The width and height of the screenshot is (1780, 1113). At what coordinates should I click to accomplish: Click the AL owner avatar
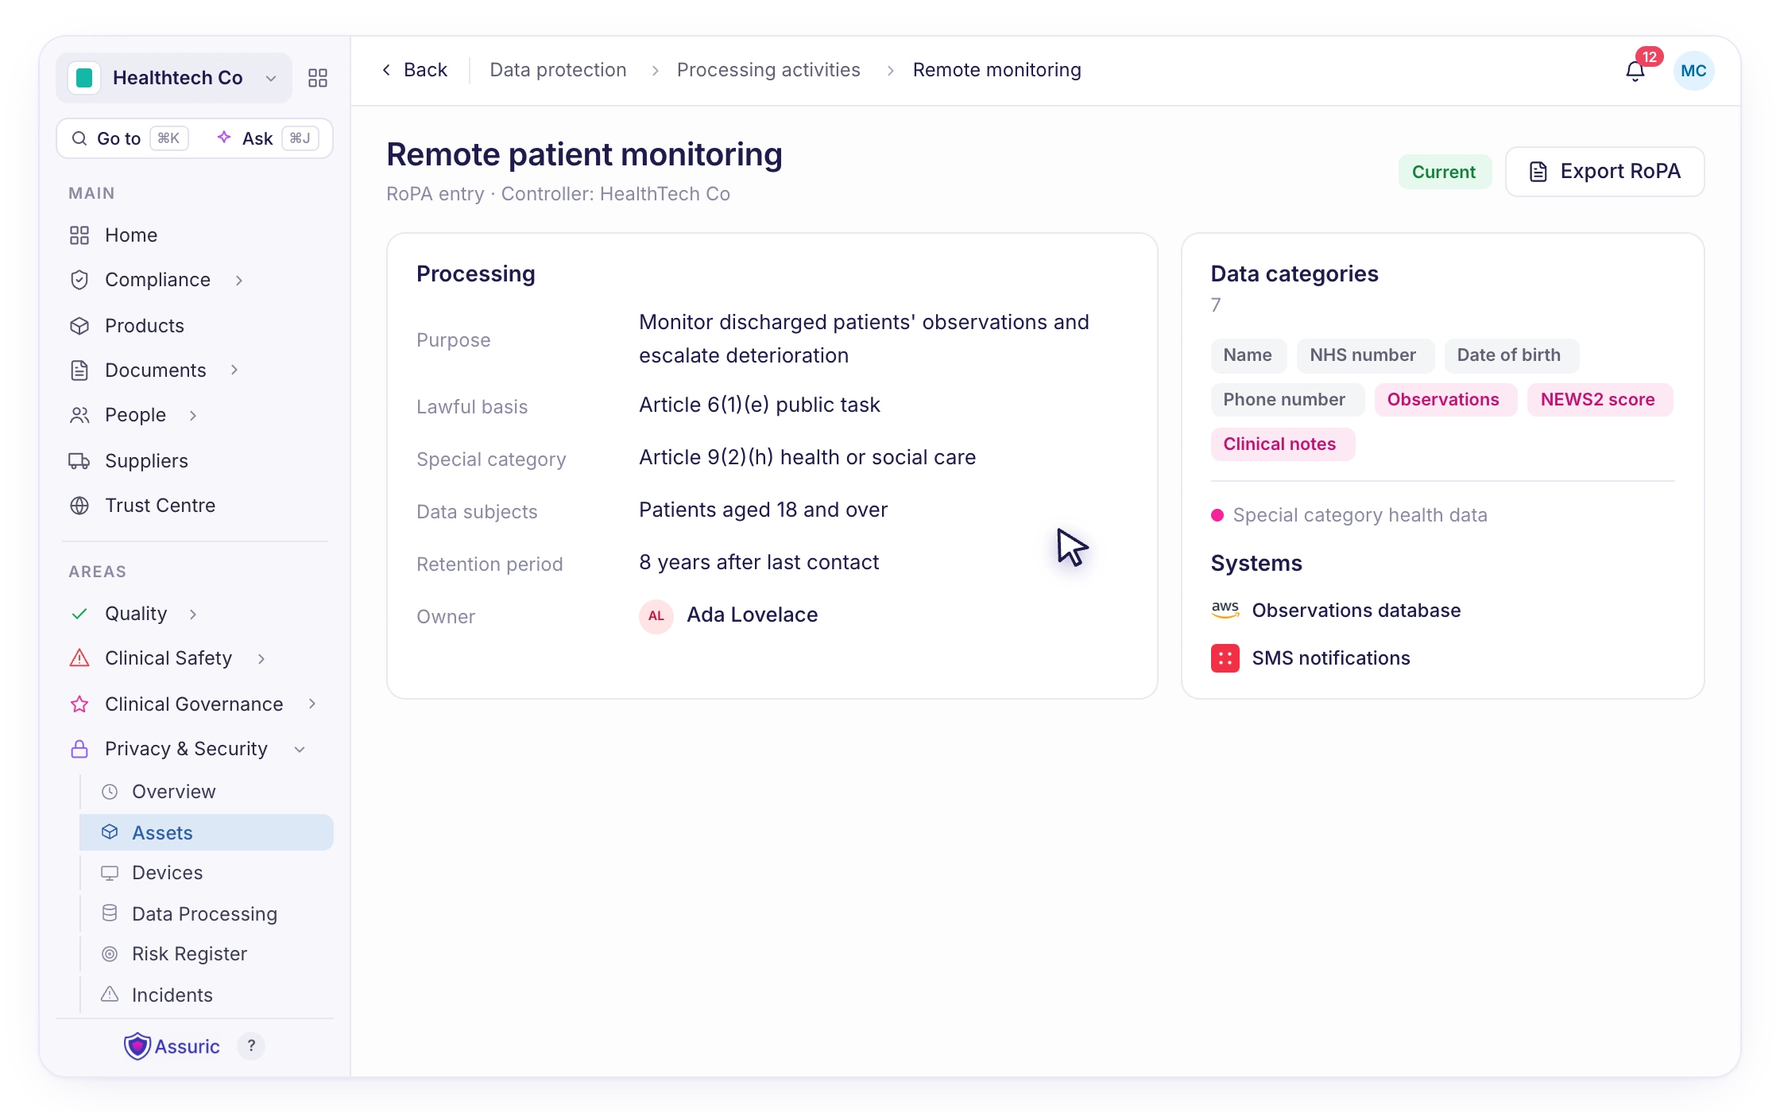(656, 616)
